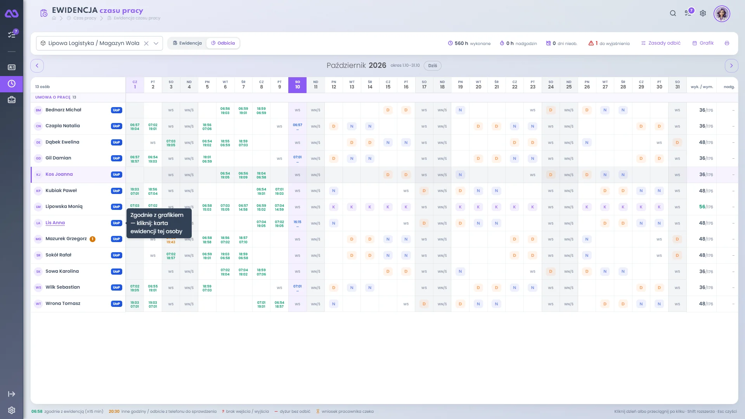Click Lipowska Moniq's '56/176' hours cell
This screenshot has width=745, height=419.
[x=706, y=207]
